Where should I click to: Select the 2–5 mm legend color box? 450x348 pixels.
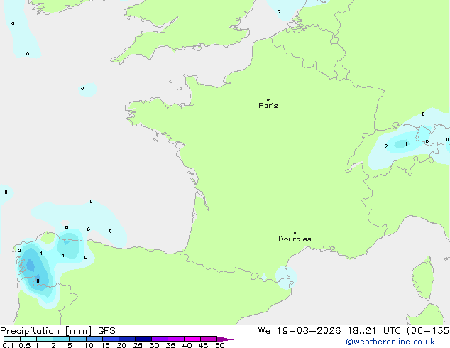point(61,339)
